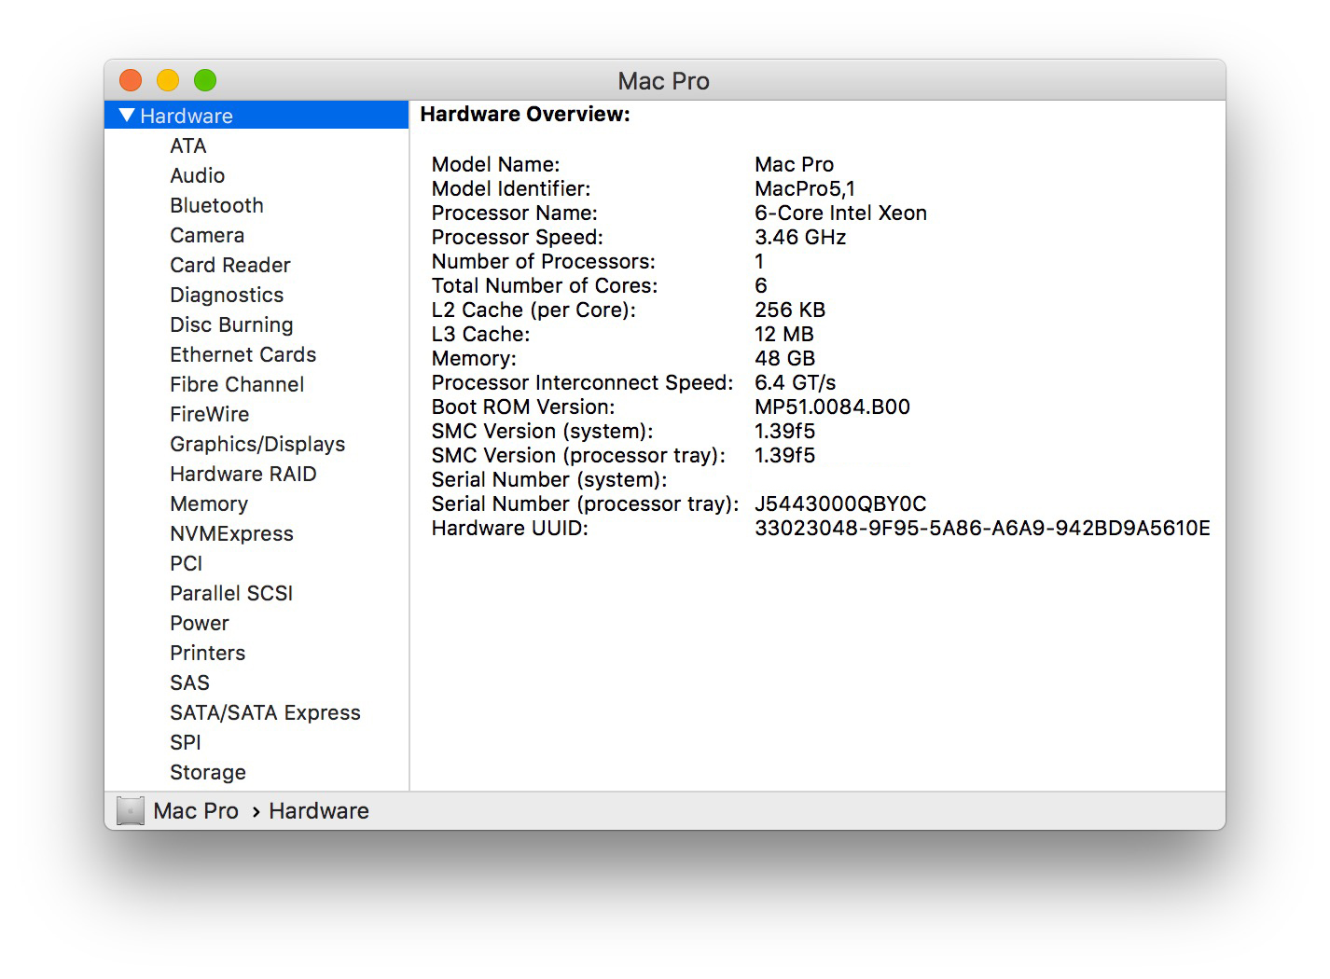Collapse the Hardware disclosure triangle

pyautogui.click(x=128, y=116)
